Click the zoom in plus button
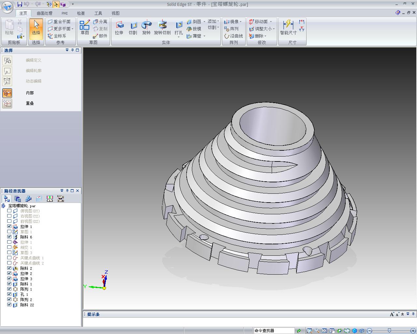Image resolution: width=417 pixels, height=334 pixels. coord(413,331)
